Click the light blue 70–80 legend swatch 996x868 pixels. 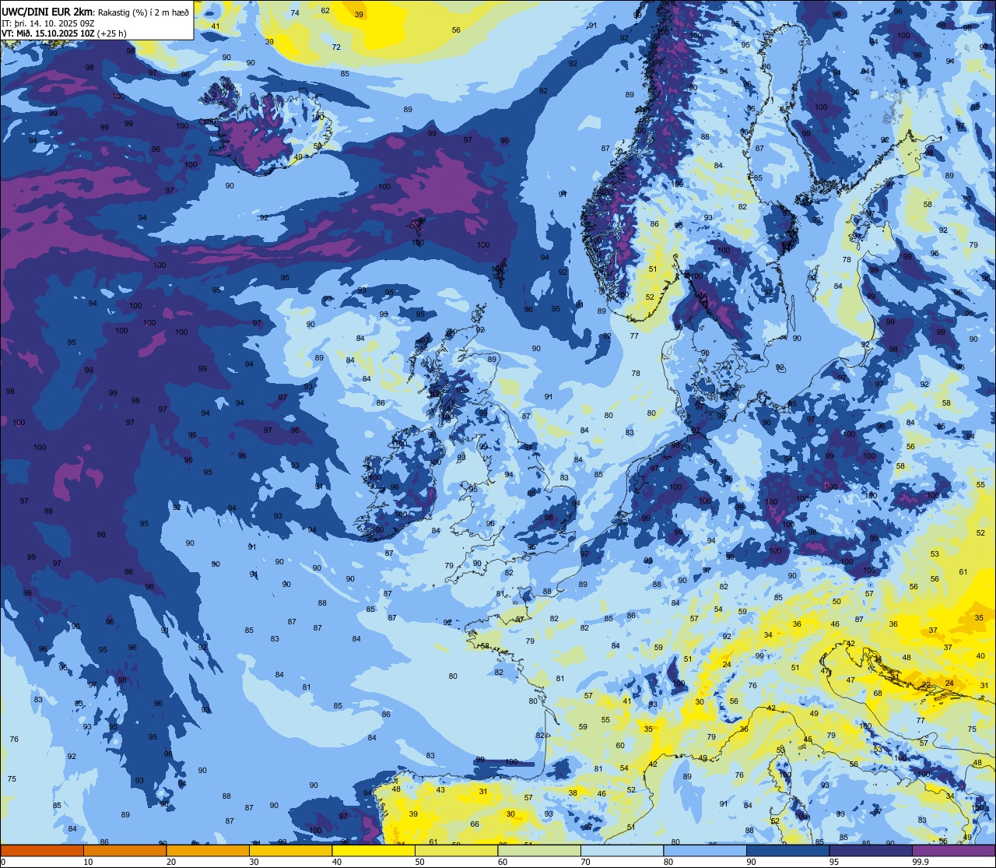(622, 850)
